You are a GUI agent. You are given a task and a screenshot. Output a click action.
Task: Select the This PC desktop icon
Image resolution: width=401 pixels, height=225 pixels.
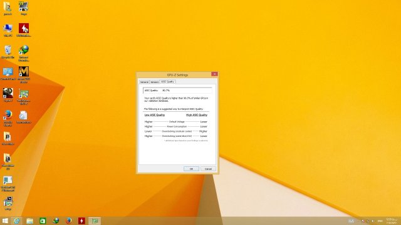pos(8,30)
